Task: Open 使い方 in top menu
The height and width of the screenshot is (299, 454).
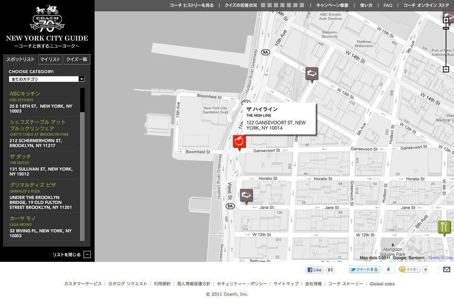Action: (366, 5)
